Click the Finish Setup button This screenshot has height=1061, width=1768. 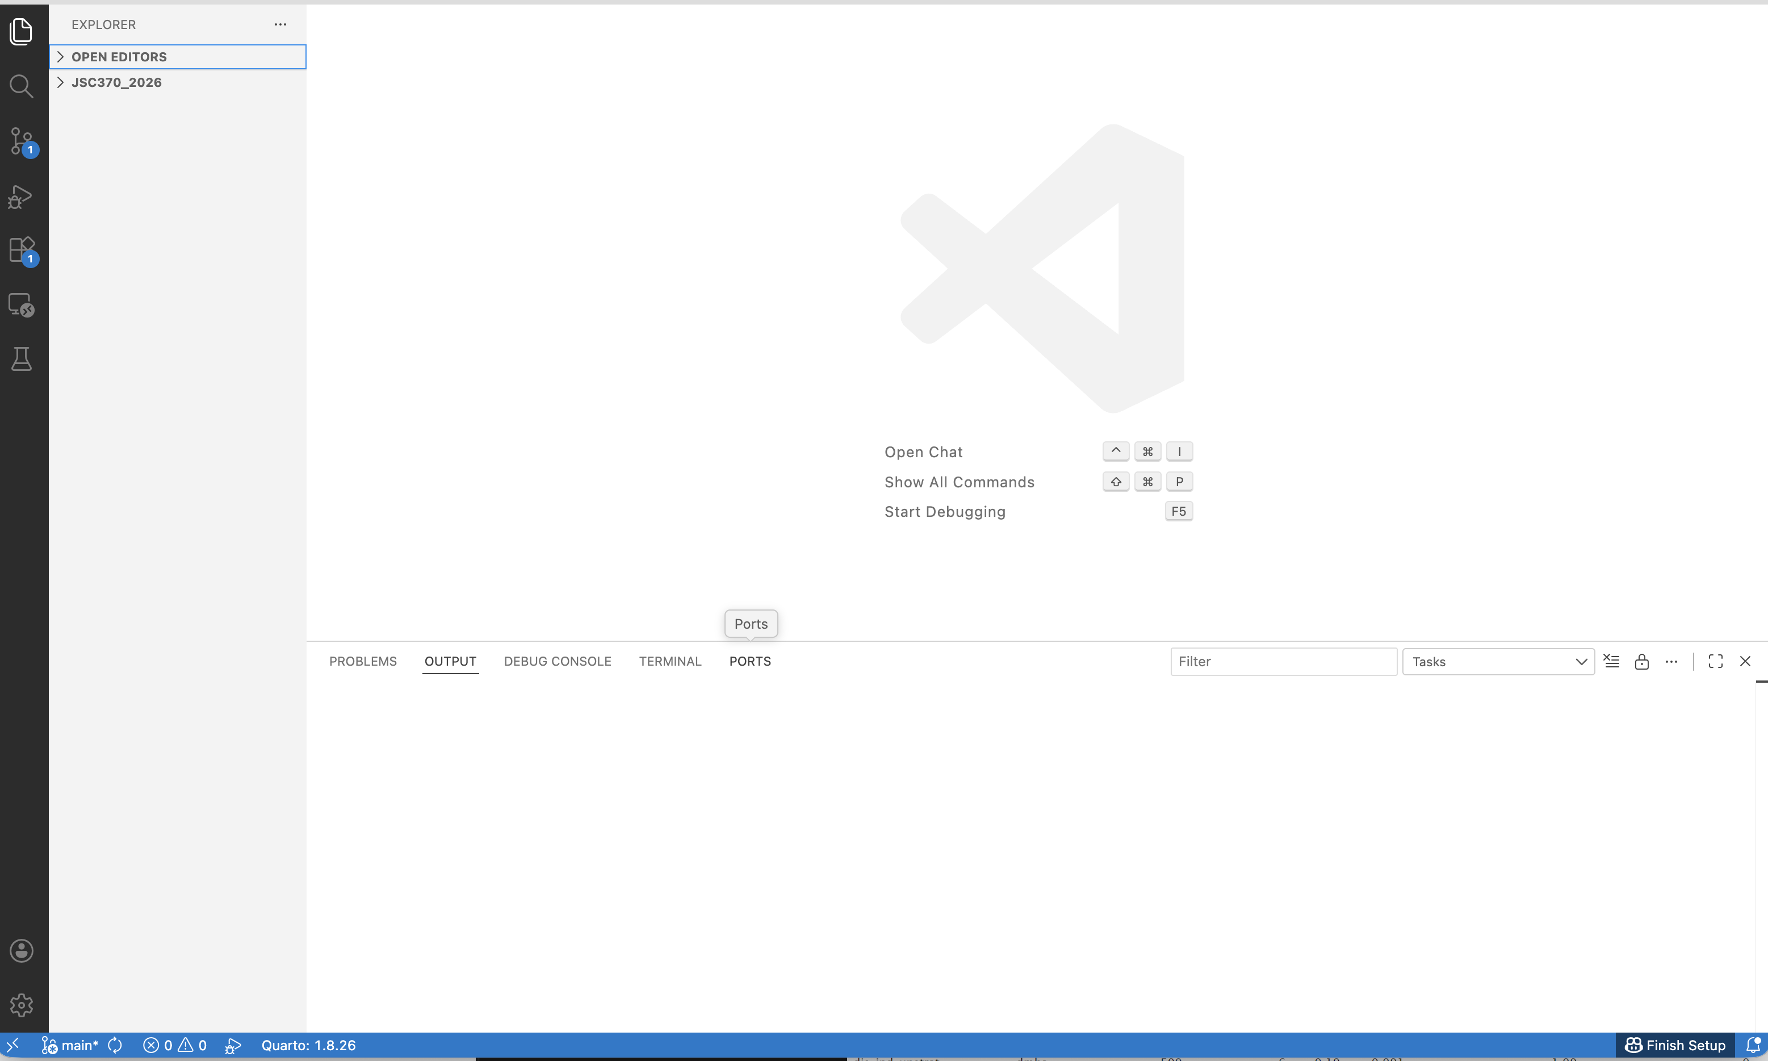pos(1675,1045)
